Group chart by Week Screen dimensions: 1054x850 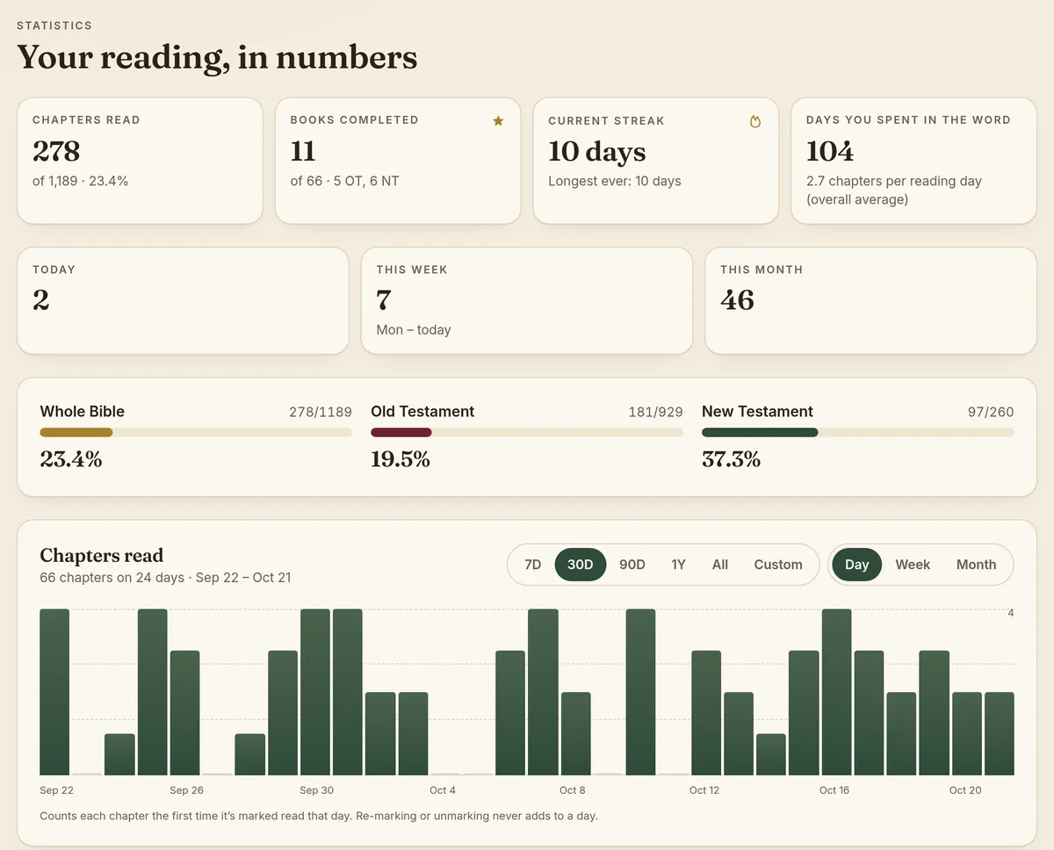coord(913,565)
